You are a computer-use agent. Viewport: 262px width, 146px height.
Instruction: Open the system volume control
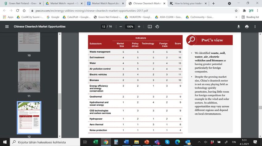click(x=206, y=142)
